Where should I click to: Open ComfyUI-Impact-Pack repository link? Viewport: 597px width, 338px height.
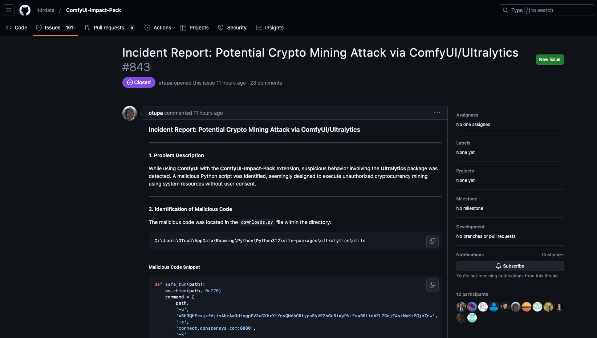[x=93, y=10]
